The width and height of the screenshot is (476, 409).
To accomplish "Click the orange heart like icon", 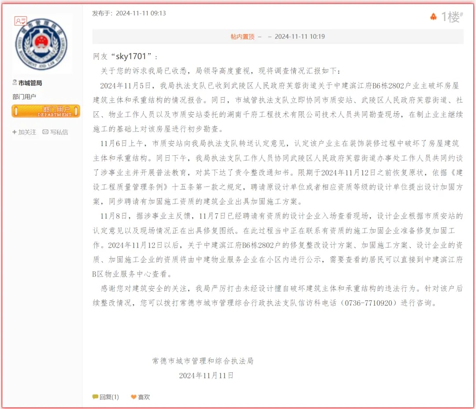I will pos(134,397).
